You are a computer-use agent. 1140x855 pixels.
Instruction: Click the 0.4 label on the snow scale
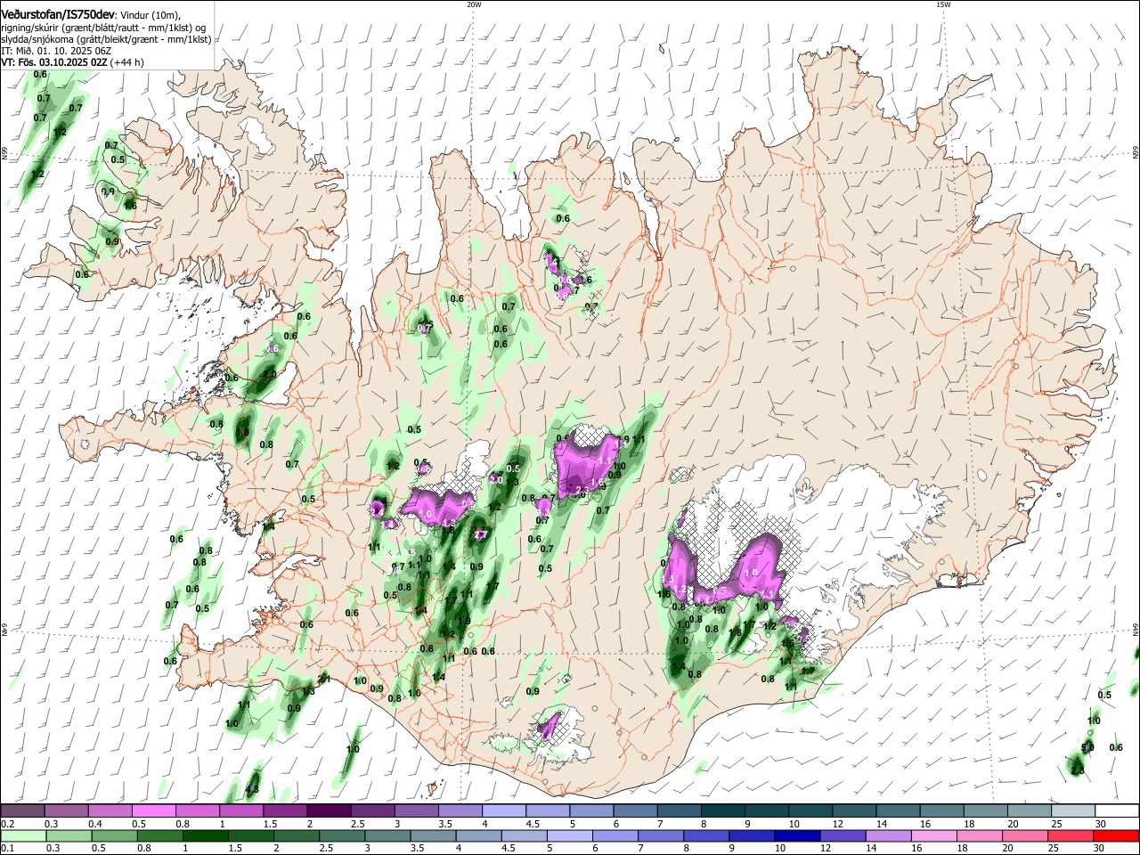[x=94, y=824]
